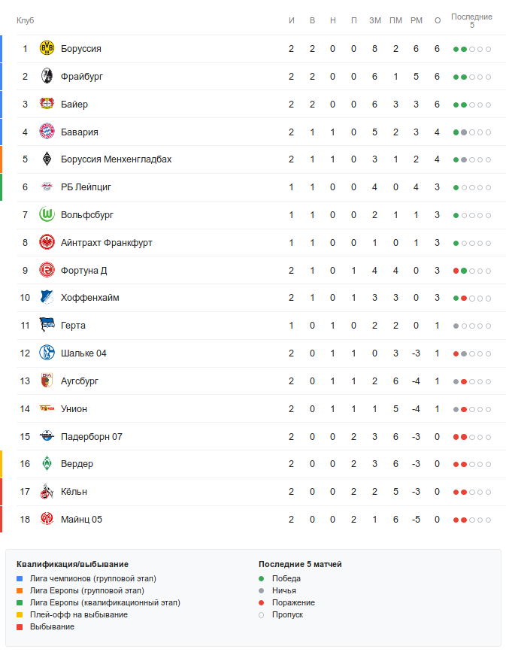Click the Freiburg club crest
The image size is (506, 652).
[47, 77]
